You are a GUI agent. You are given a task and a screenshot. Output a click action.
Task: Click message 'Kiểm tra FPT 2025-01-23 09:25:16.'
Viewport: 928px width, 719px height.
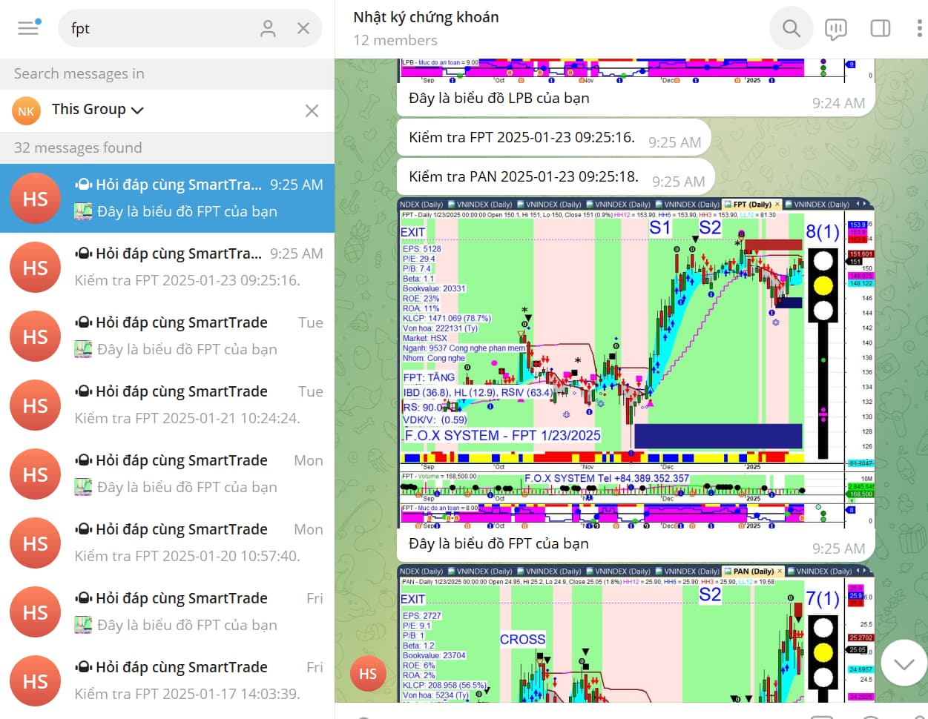click(521, 137)
